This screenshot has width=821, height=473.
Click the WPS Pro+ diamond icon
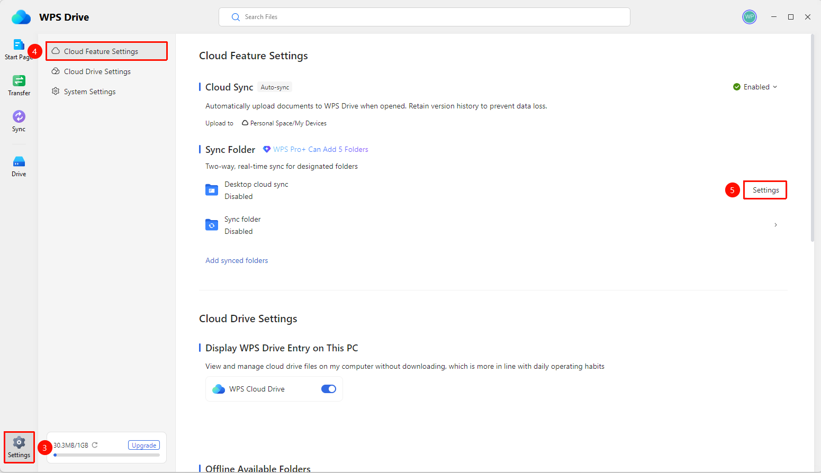tap(267, 149)
